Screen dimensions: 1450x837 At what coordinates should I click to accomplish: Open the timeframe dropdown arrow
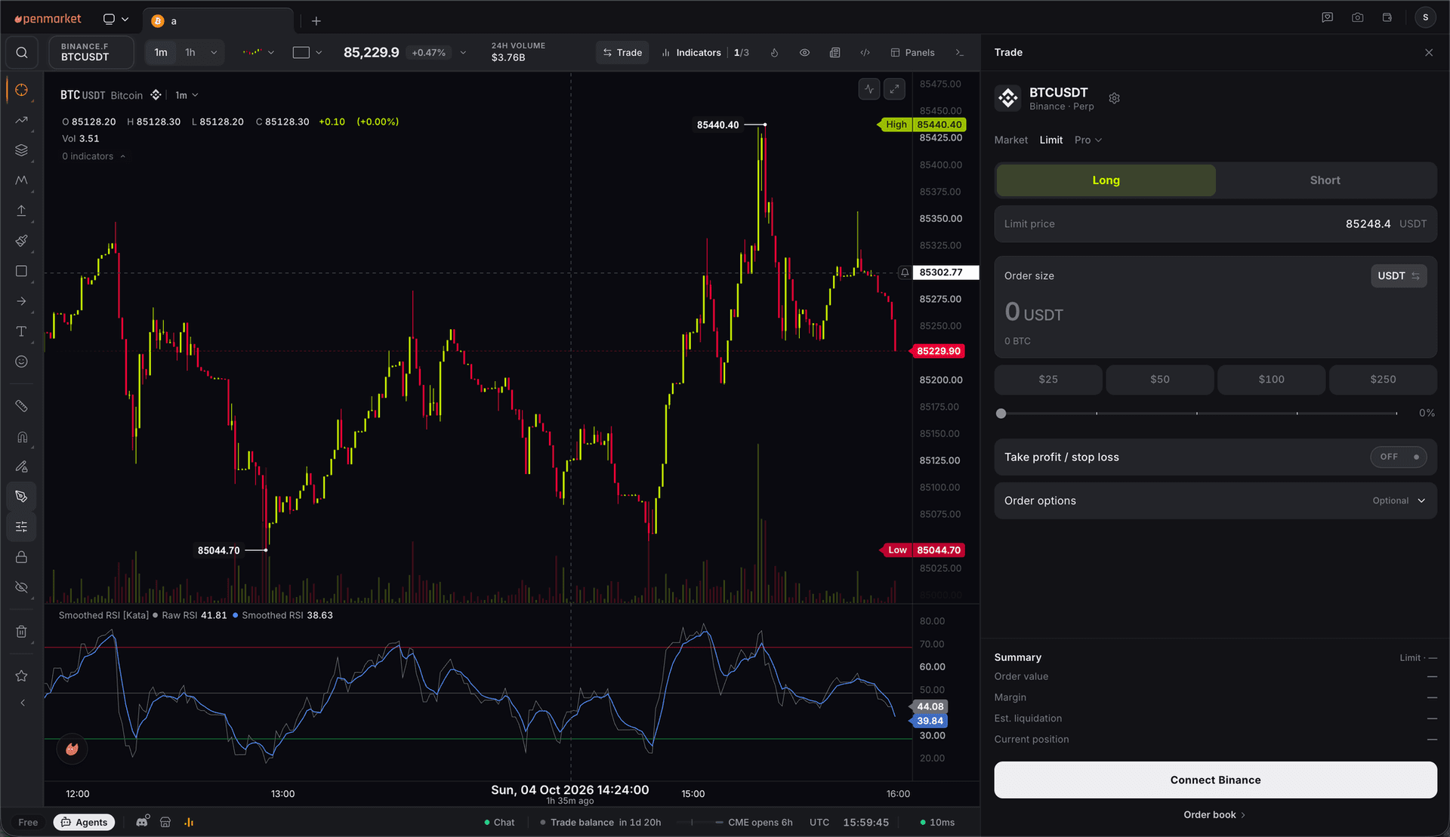pyautogui.click(x=214, y=52)
